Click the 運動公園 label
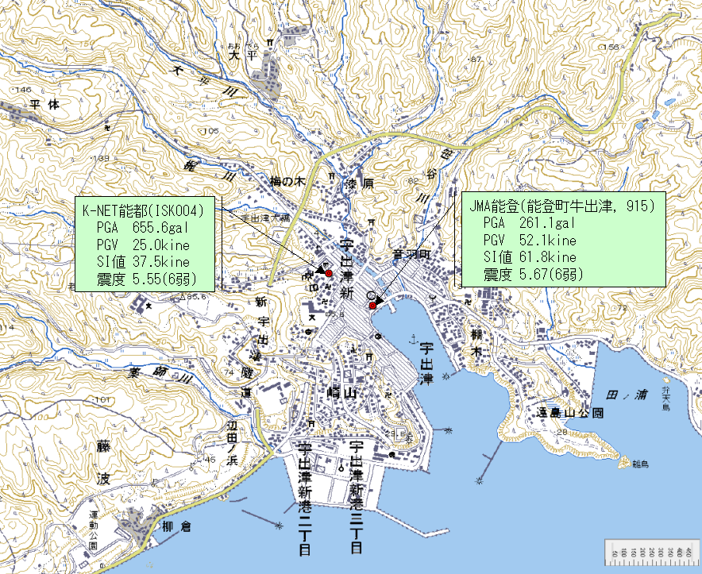The image size is (702, 574). (93, 530)
